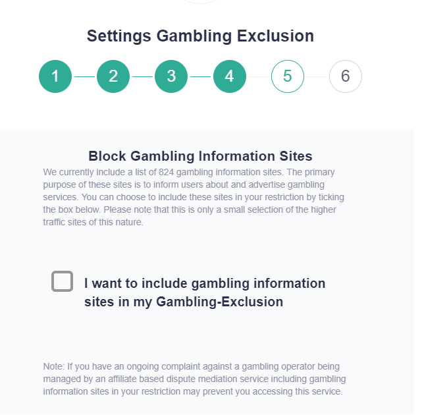Click the connector line between steps 2 and 3
The image size is (422, 415).
pos(142,76)
